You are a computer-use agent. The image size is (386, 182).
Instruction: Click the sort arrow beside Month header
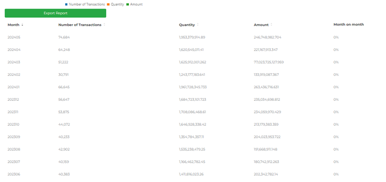click(22, 25)
